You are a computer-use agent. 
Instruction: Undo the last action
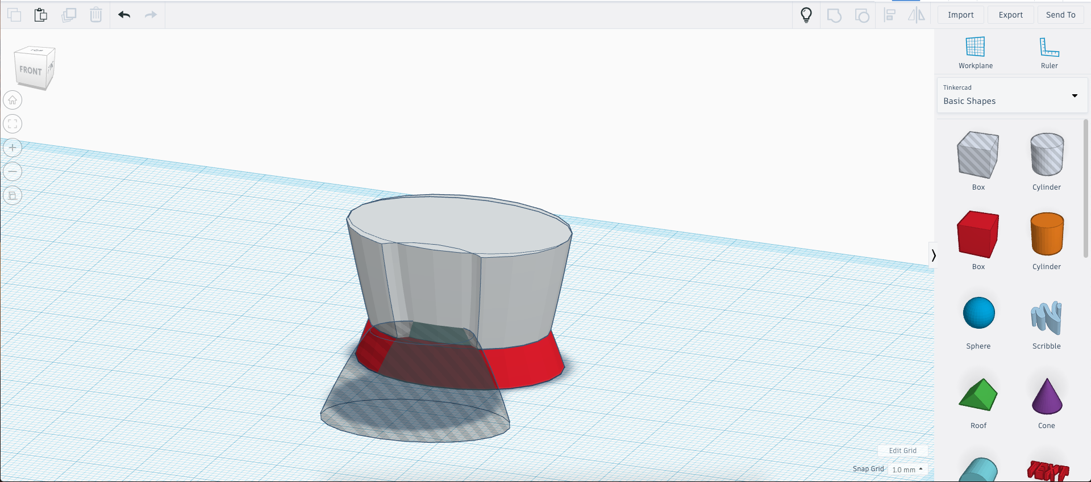(124, 15)
